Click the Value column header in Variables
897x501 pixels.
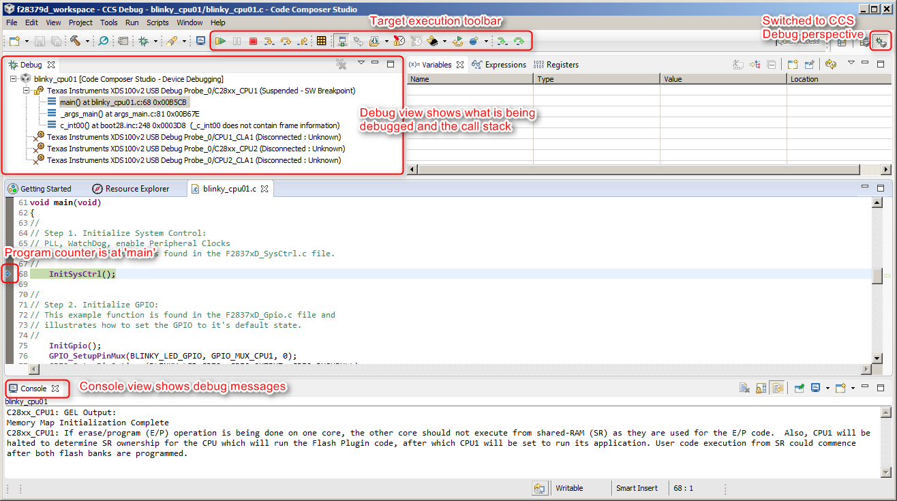(x=723, y=79)
